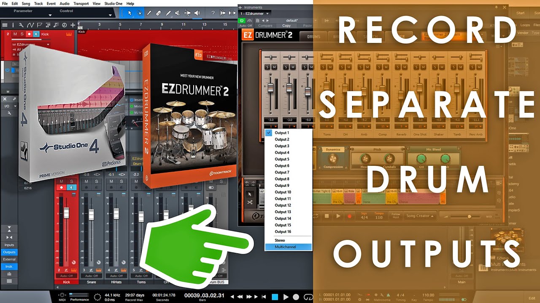Select the Eraser tool in Studio One toolbar

pos(159,13)
